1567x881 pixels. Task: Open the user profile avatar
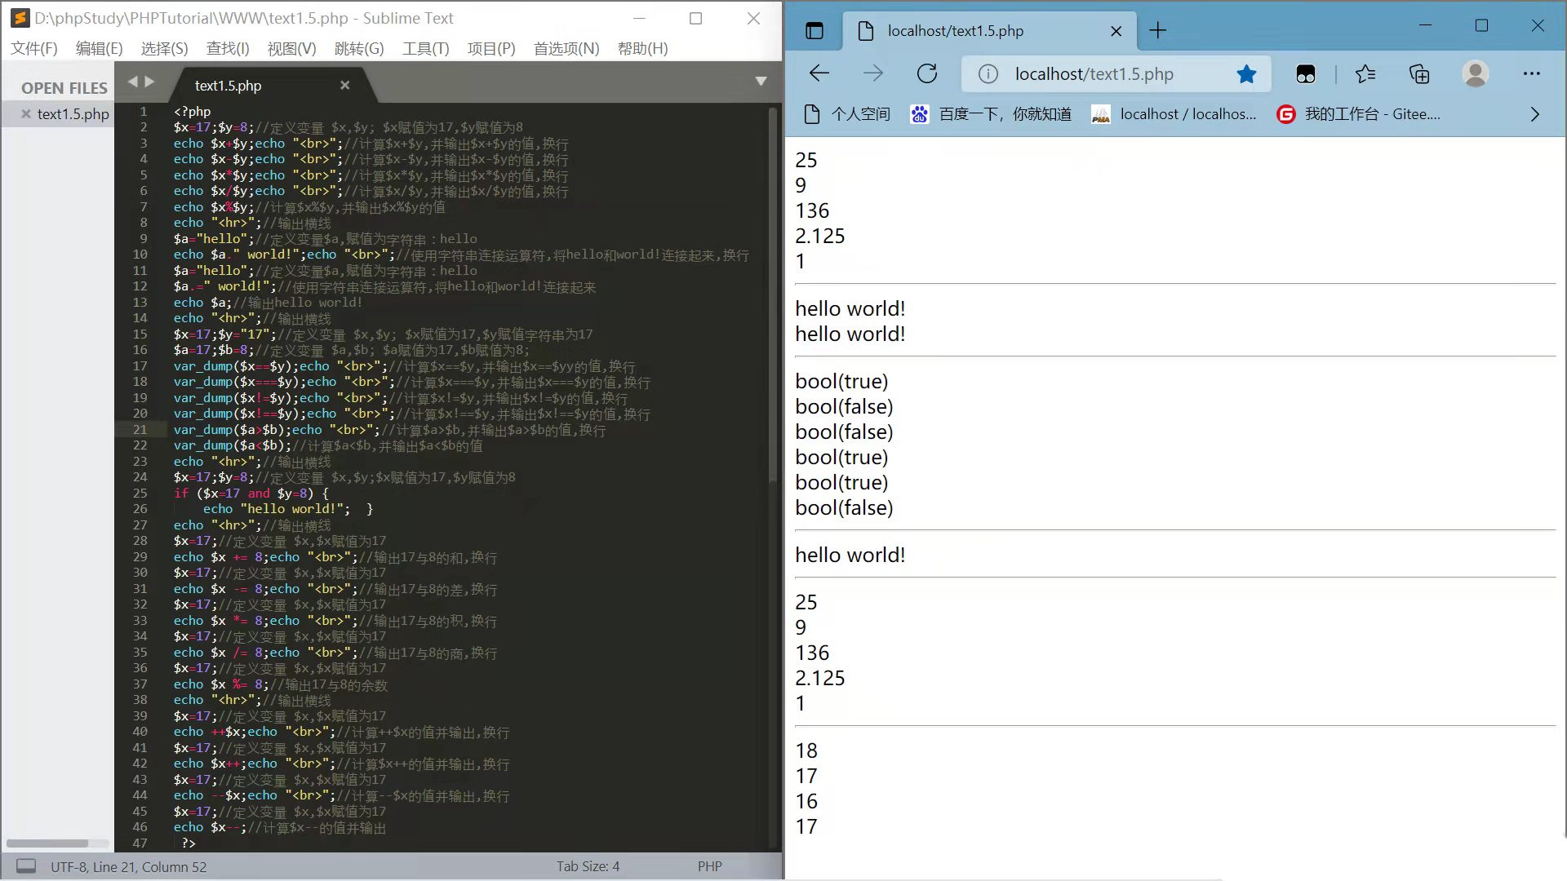(1475, 74)
